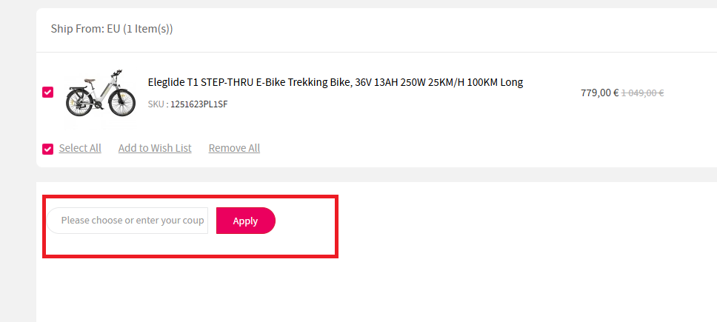Screen dimensions: 717x322
Task: Open the Eleglide T1 STEP-THRU product title
Action: 335,82
